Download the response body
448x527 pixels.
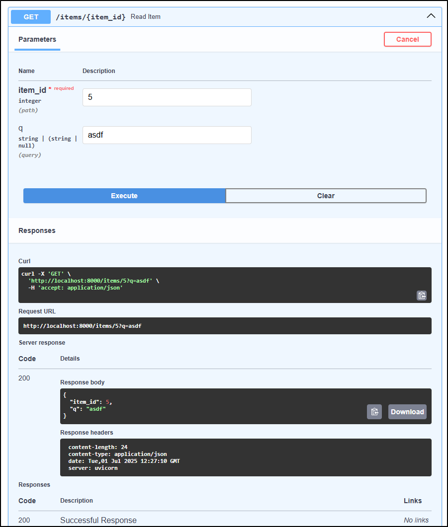tap(407, 411)
